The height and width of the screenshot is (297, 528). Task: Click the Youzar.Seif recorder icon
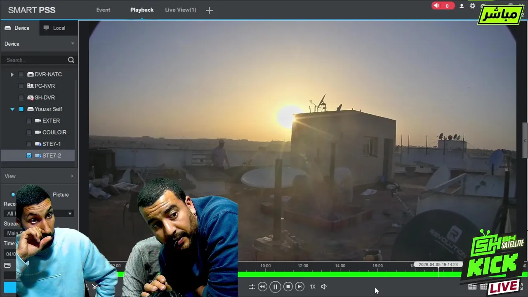(x=31, y=109)
